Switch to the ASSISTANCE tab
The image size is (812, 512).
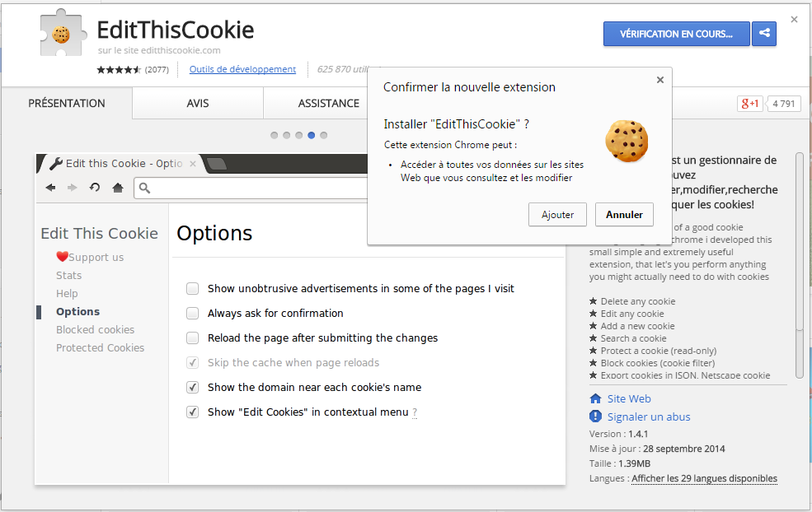point(328,104)
